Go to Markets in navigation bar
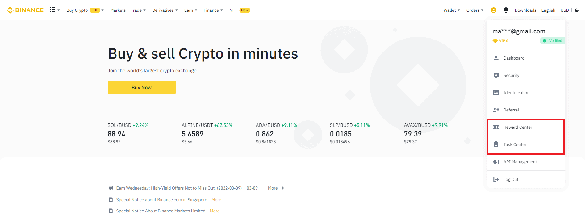 [118, 10]
